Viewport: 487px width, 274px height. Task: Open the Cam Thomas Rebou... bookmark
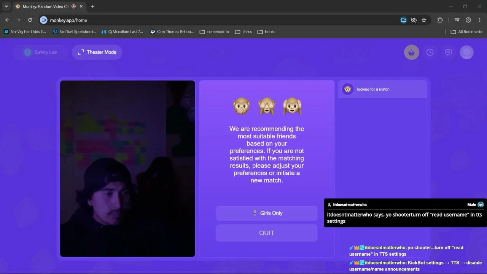point(172,32)
